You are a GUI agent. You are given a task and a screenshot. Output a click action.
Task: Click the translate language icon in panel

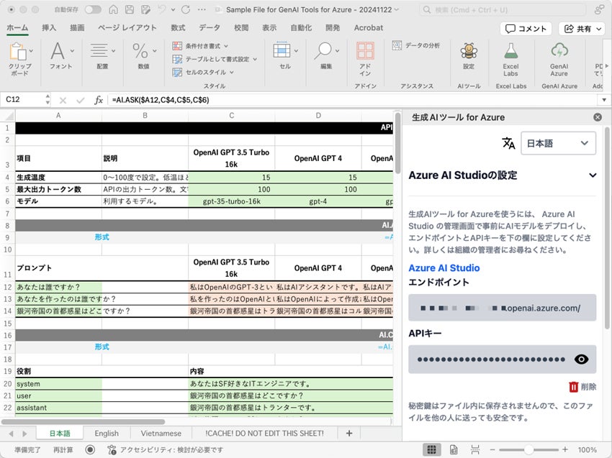point(508,143)
